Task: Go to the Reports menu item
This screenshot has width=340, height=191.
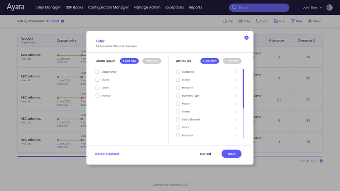Action: pos(195,8)
